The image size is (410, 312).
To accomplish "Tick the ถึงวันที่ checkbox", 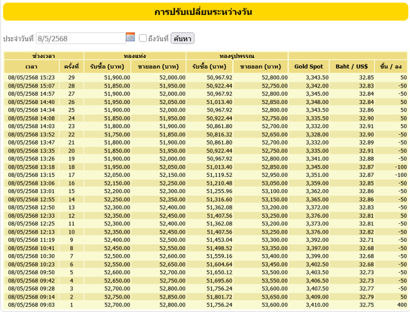I will pyautogui.click(x=143, y=38).
